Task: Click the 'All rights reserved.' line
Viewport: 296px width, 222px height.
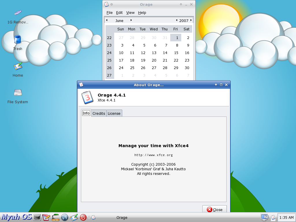Action: (x=153, y=173)
